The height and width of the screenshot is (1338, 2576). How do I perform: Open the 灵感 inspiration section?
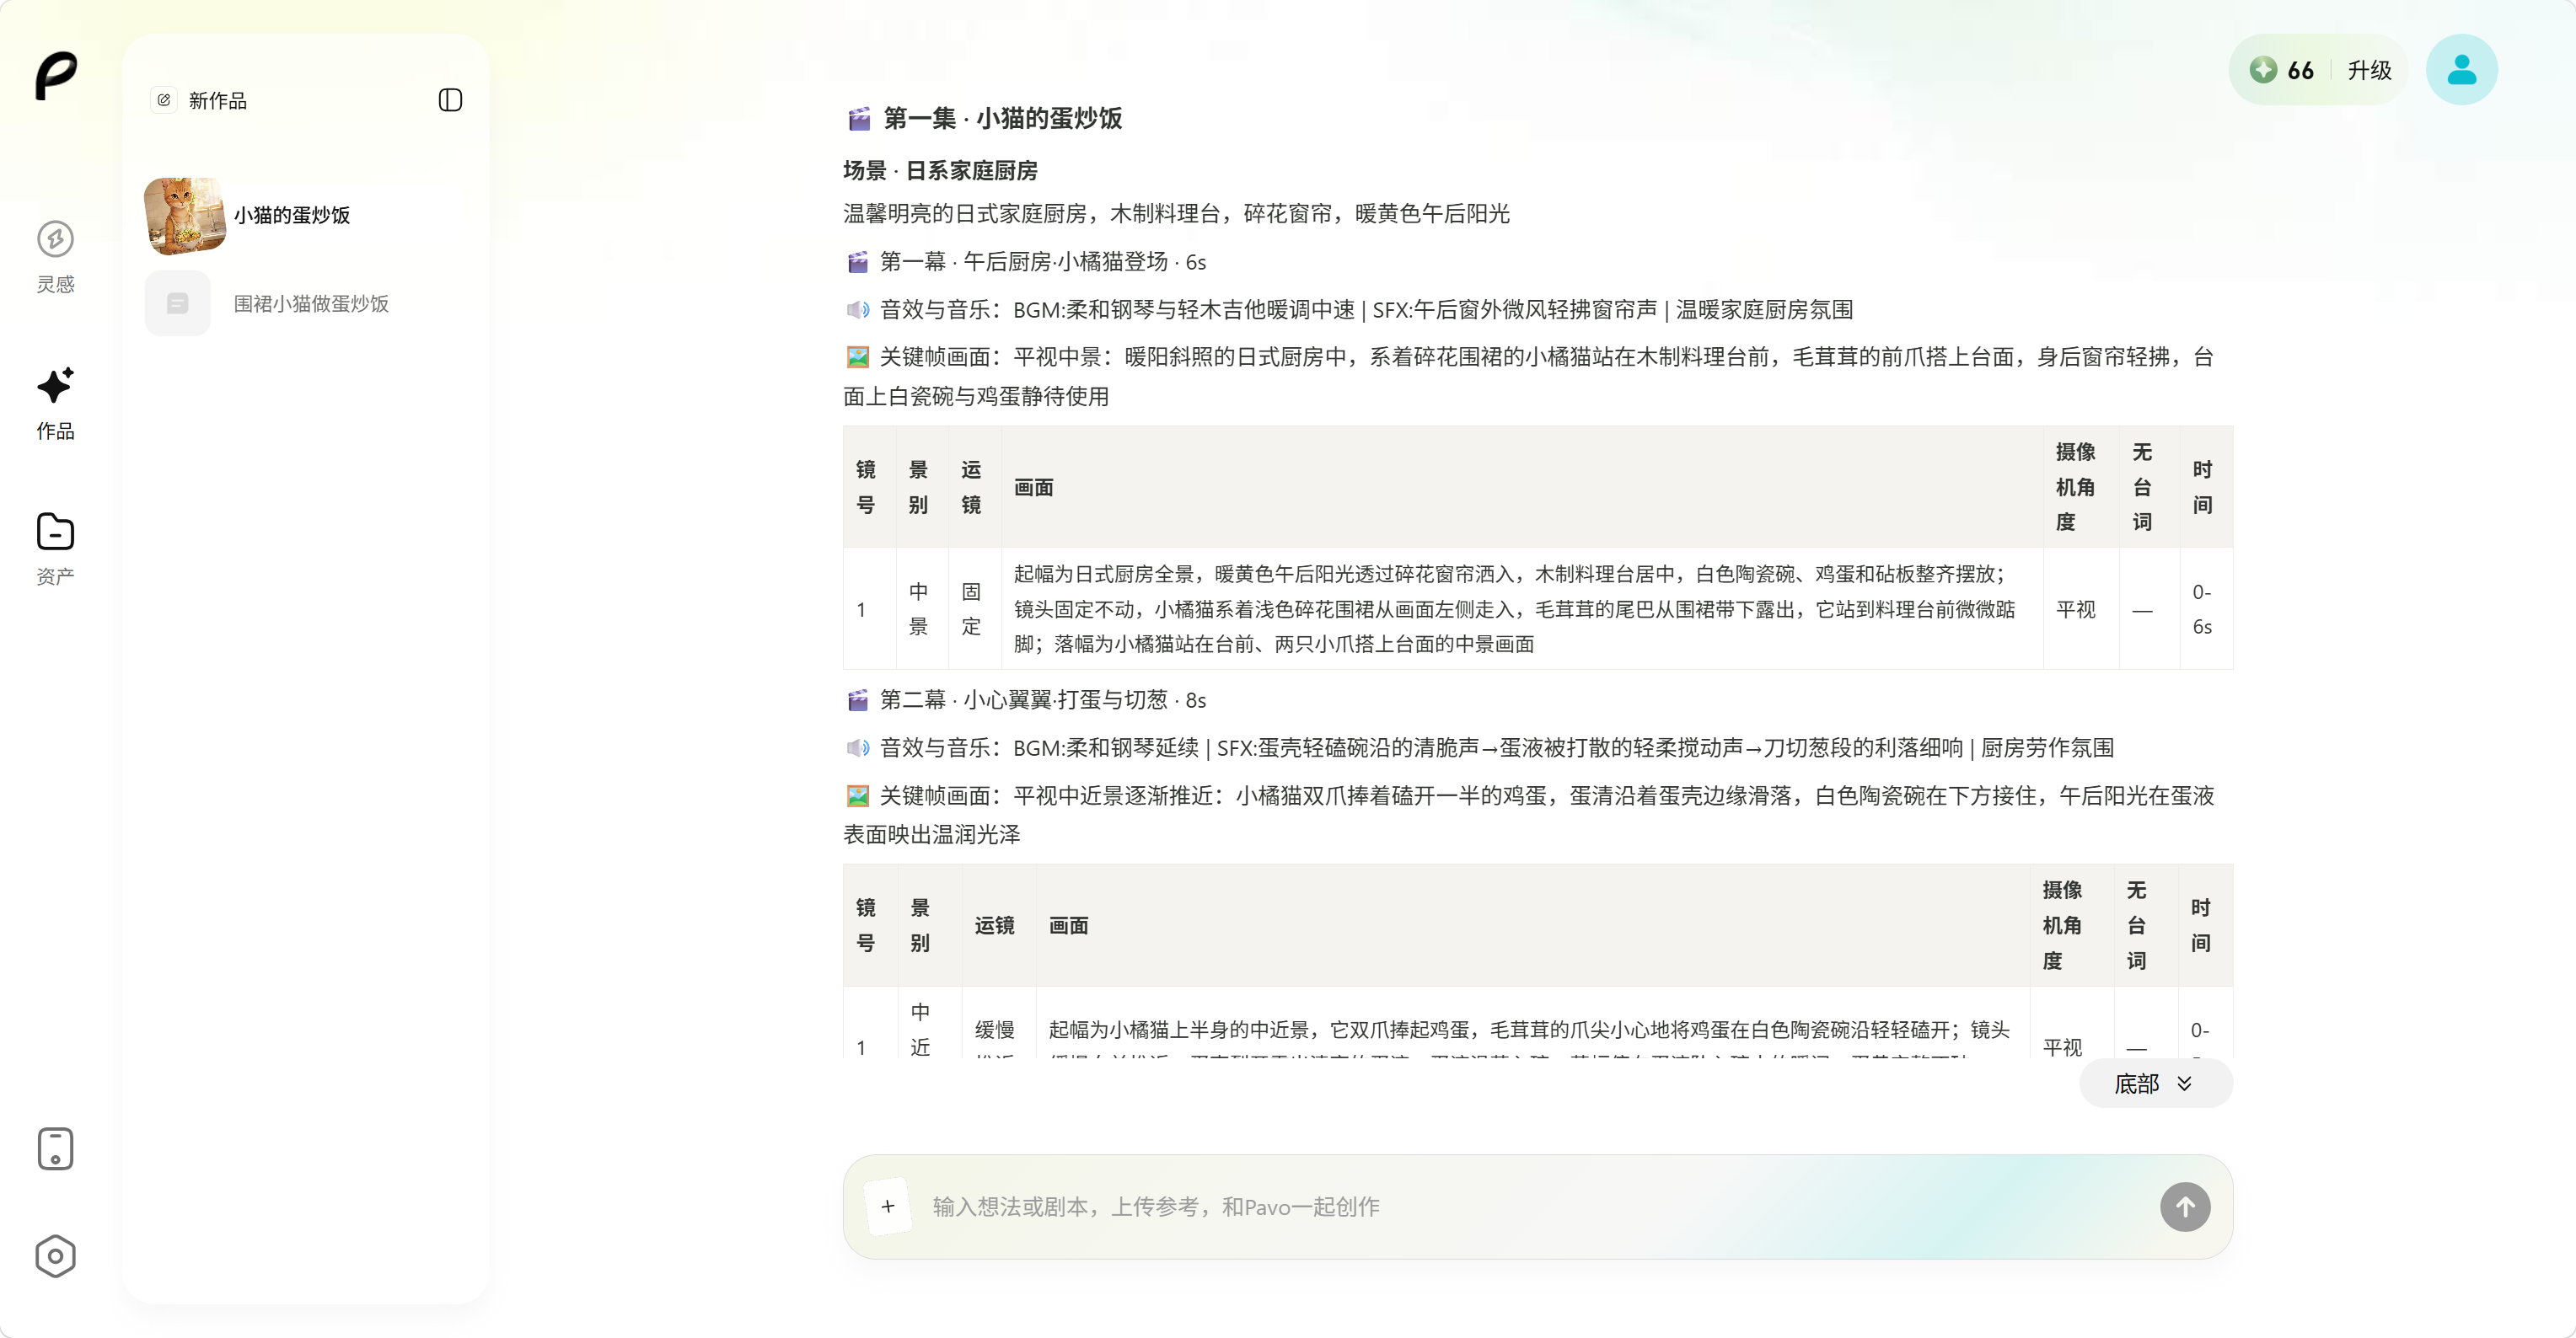coord(56,257)
